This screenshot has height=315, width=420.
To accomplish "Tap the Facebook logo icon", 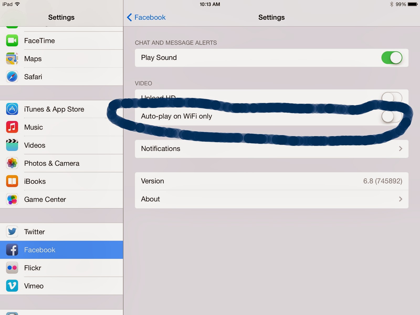I will click(x=12, y=250).
